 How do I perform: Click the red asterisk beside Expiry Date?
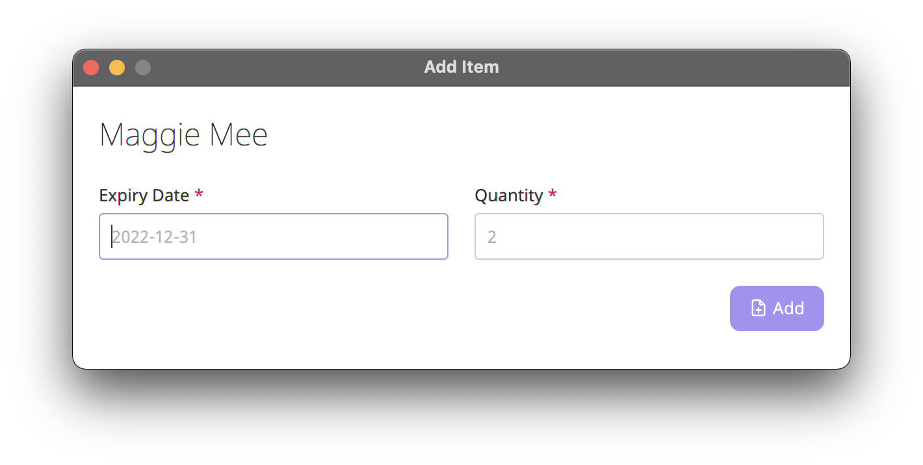198,194
